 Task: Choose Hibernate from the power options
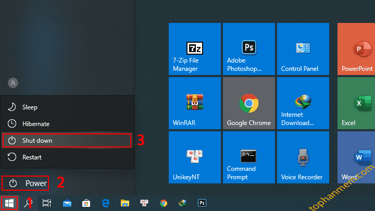[35, 124]
